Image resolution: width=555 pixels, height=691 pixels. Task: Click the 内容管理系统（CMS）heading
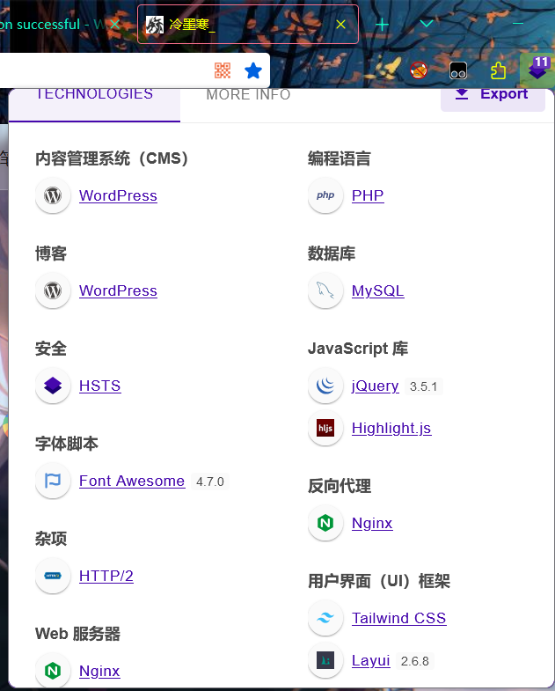[112, 158]
